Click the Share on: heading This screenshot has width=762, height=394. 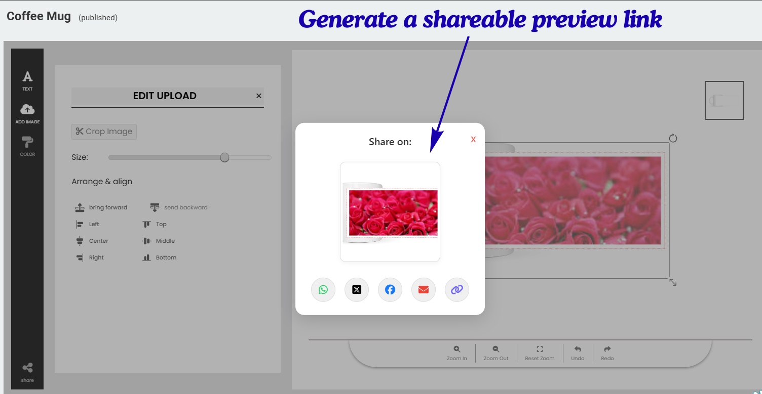click(390, 142)
